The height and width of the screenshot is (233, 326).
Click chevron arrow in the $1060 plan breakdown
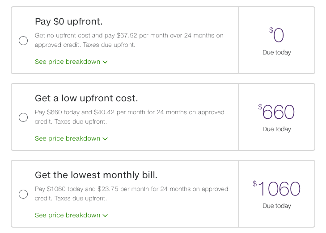105,216
